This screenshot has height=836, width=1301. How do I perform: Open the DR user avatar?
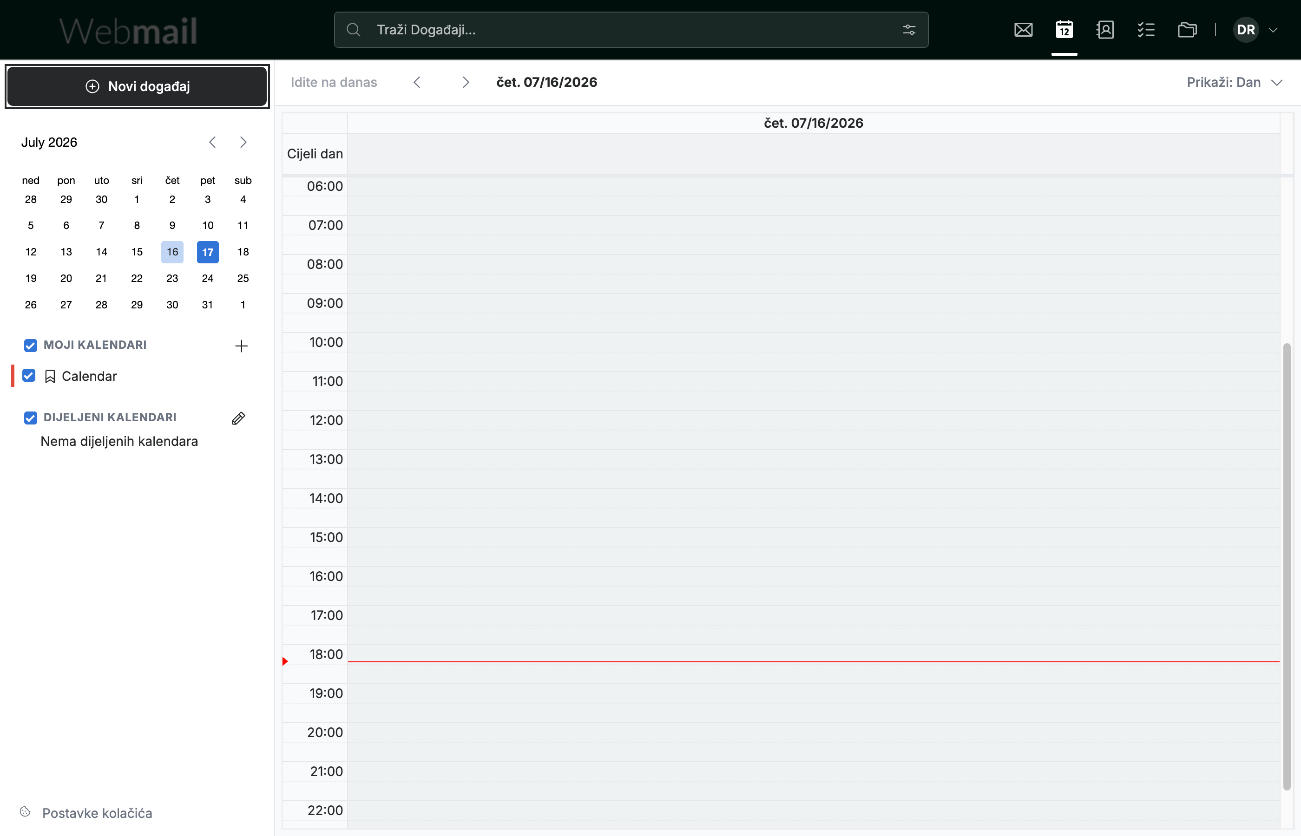click(1246, 30)
